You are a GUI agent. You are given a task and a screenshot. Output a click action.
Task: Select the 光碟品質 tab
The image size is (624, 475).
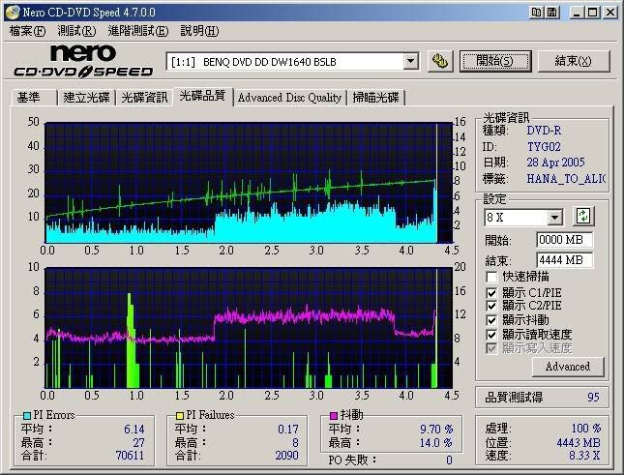tap(202, 96)
